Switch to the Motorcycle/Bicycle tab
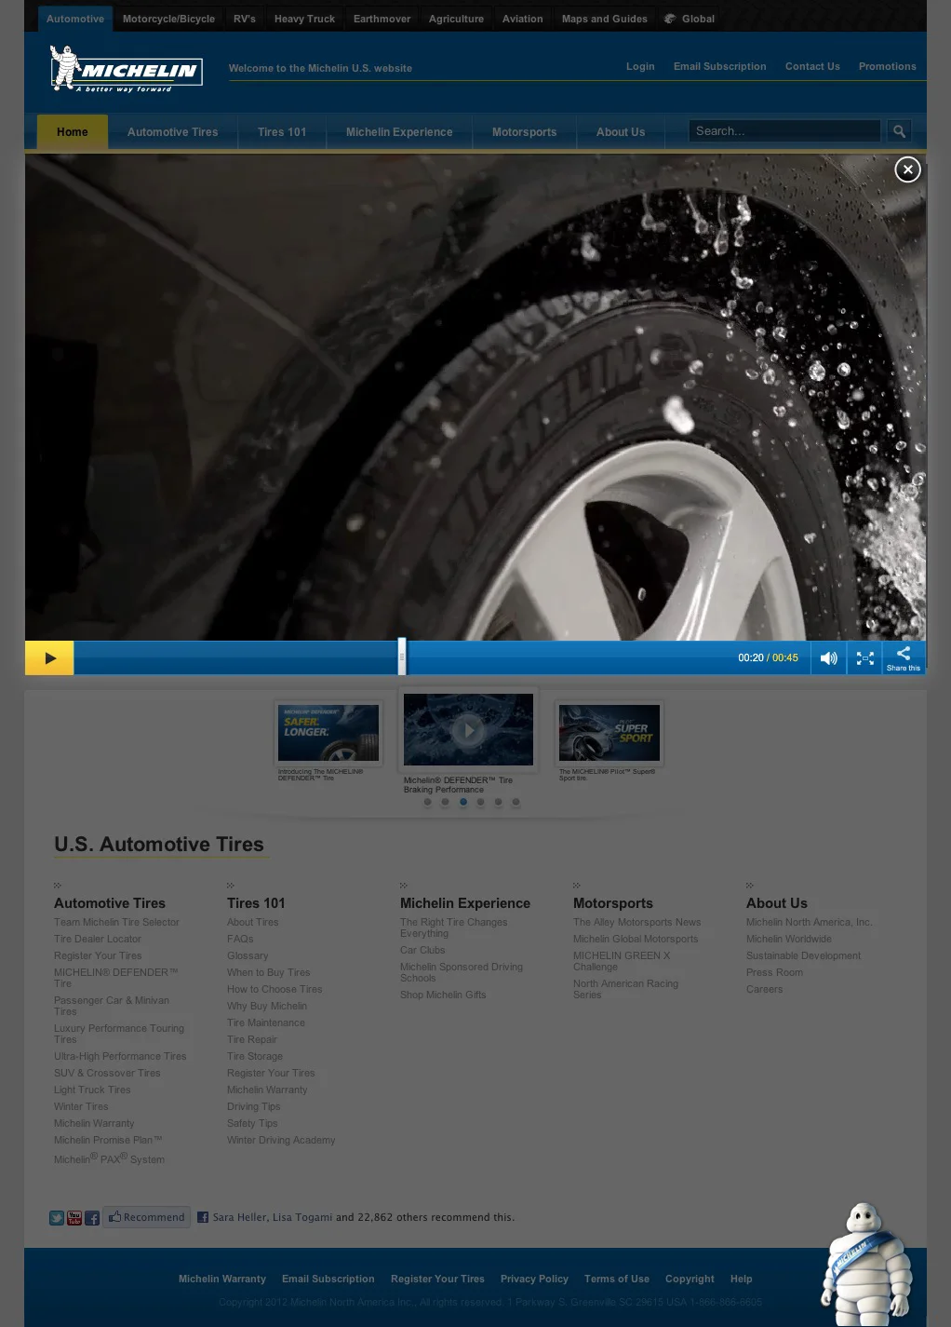The height and width of the screenshot is (1327, 951). pyautogui.click(x=168, y=19)
